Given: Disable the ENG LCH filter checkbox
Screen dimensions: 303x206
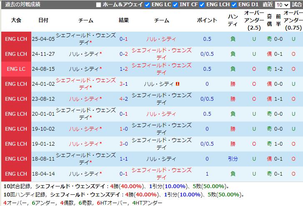Looking at the screenshot, I should tap(203, 5).
